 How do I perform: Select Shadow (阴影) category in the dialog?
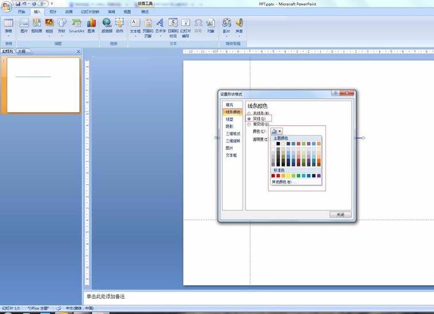coord(230,127)
